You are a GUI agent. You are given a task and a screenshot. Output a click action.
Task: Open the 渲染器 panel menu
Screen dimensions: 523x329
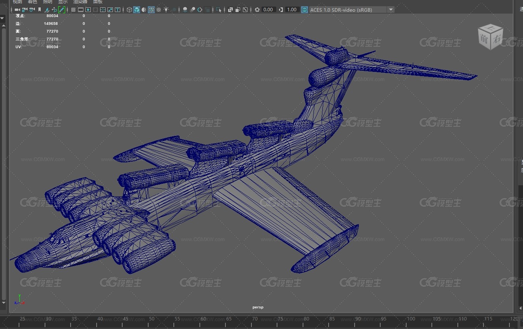coord(80,2)
